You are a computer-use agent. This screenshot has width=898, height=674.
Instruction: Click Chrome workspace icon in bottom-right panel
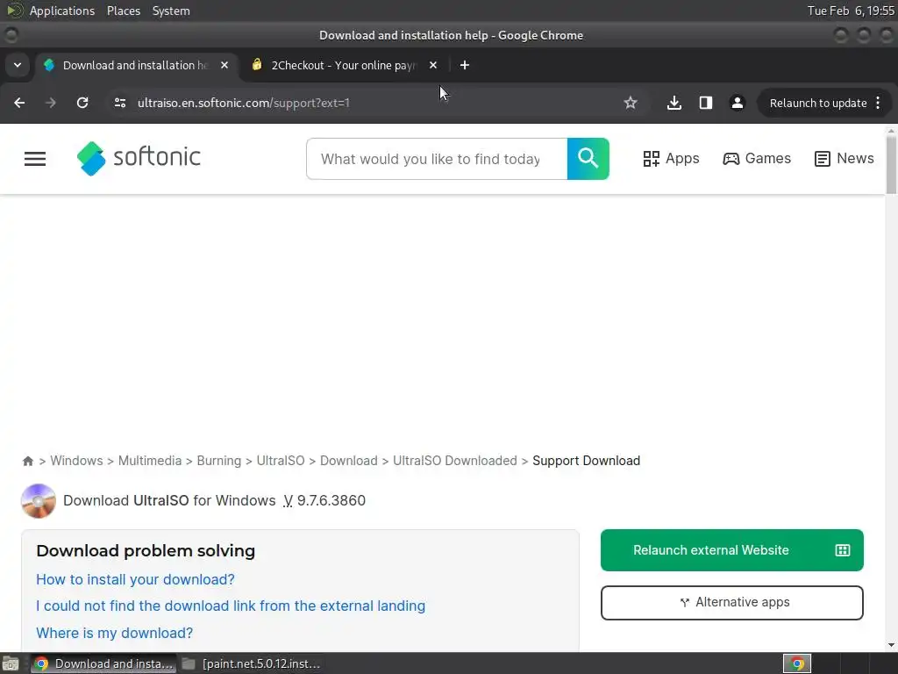pos(797,663)
